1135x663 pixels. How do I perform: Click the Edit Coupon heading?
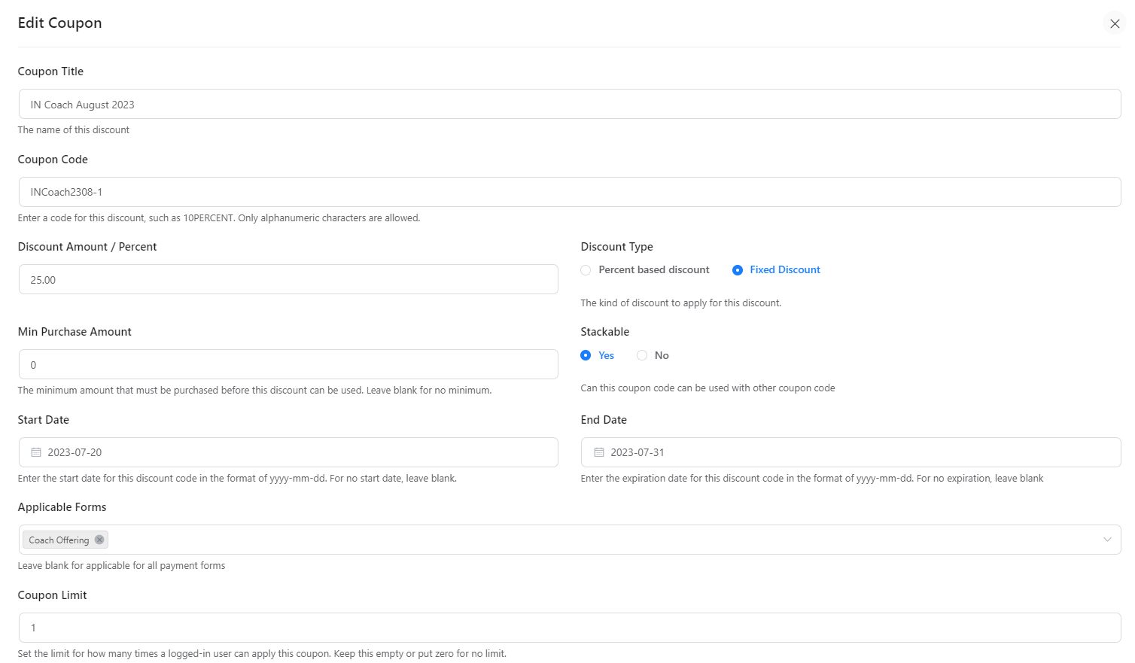pos(59,23)
